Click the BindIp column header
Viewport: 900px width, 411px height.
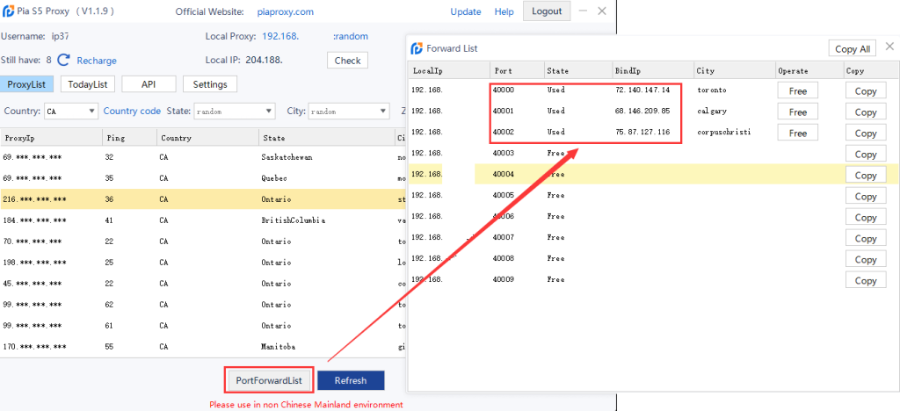(x=653, y=71)
